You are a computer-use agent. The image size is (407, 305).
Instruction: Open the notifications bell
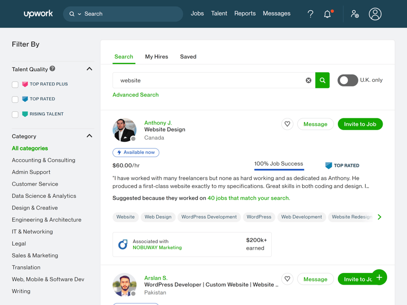pyautogui.click(x=328, y=14)
